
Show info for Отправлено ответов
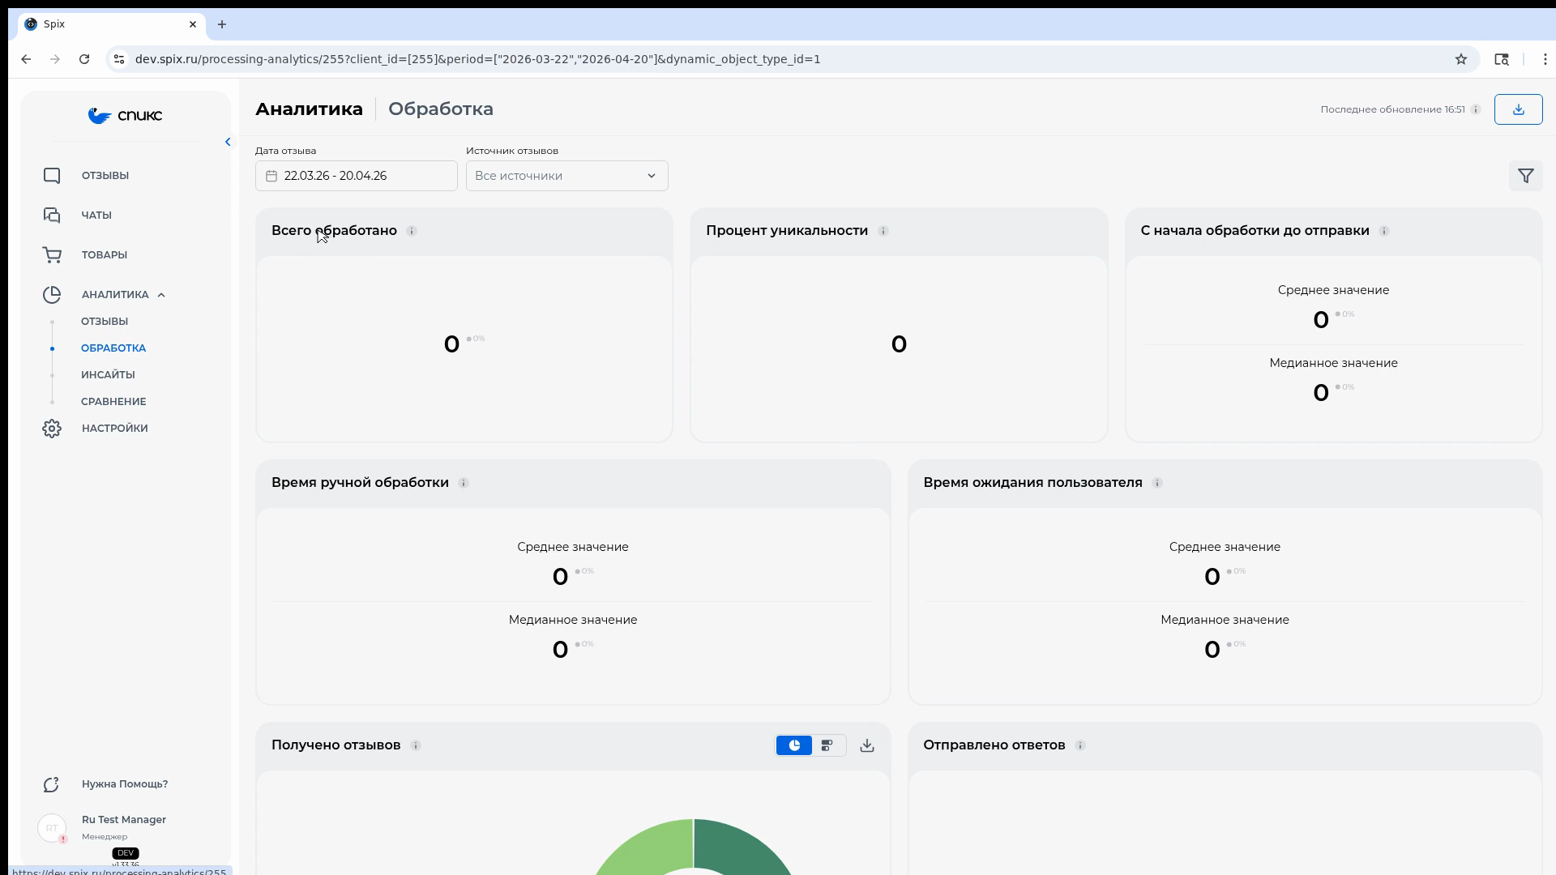coord(1080,745)
